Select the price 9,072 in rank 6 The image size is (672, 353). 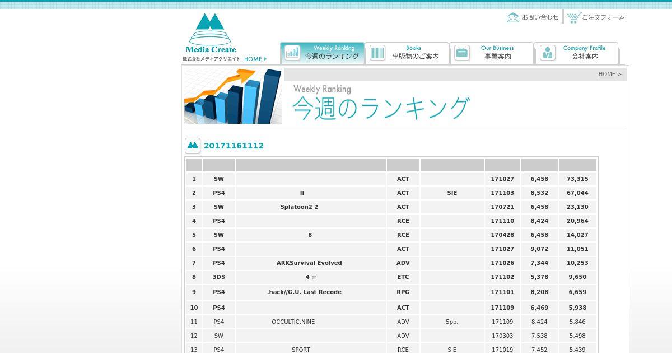(x=539, y=249)
